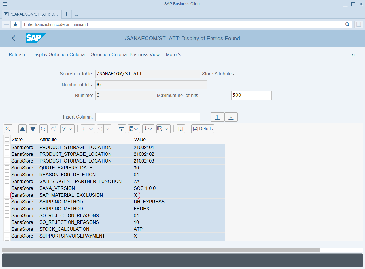Click the Store column header
365x269 pixels.
click(24, 140)
